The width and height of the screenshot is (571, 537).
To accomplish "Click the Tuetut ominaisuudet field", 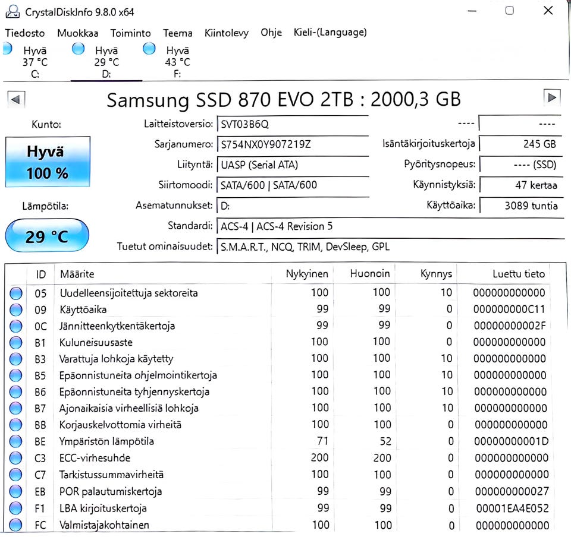I will click(x=390, y=247).
